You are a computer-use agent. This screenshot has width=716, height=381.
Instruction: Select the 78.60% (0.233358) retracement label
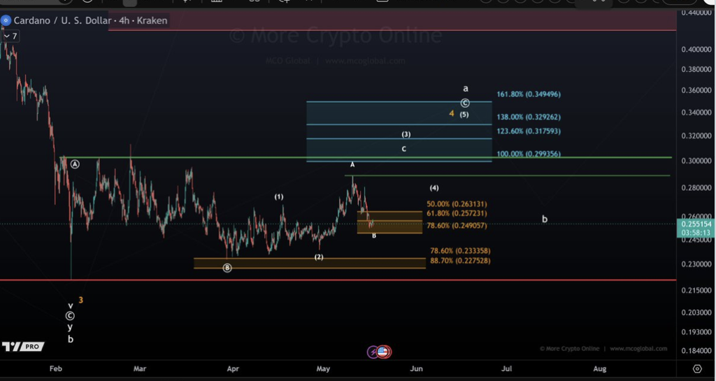pos(460,251)
